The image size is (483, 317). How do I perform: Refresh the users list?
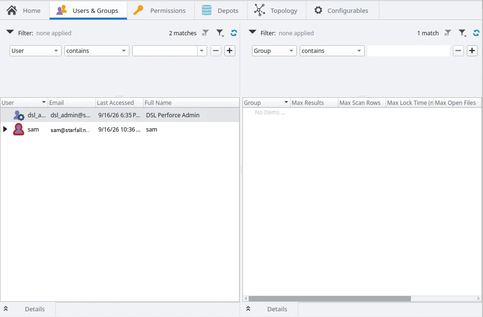click(x=234, y=33)
